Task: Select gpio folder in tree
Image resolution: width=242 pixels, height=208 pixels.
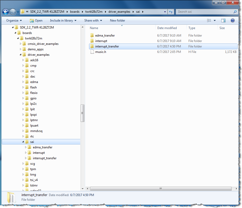Action: click(x=33, y=98)
